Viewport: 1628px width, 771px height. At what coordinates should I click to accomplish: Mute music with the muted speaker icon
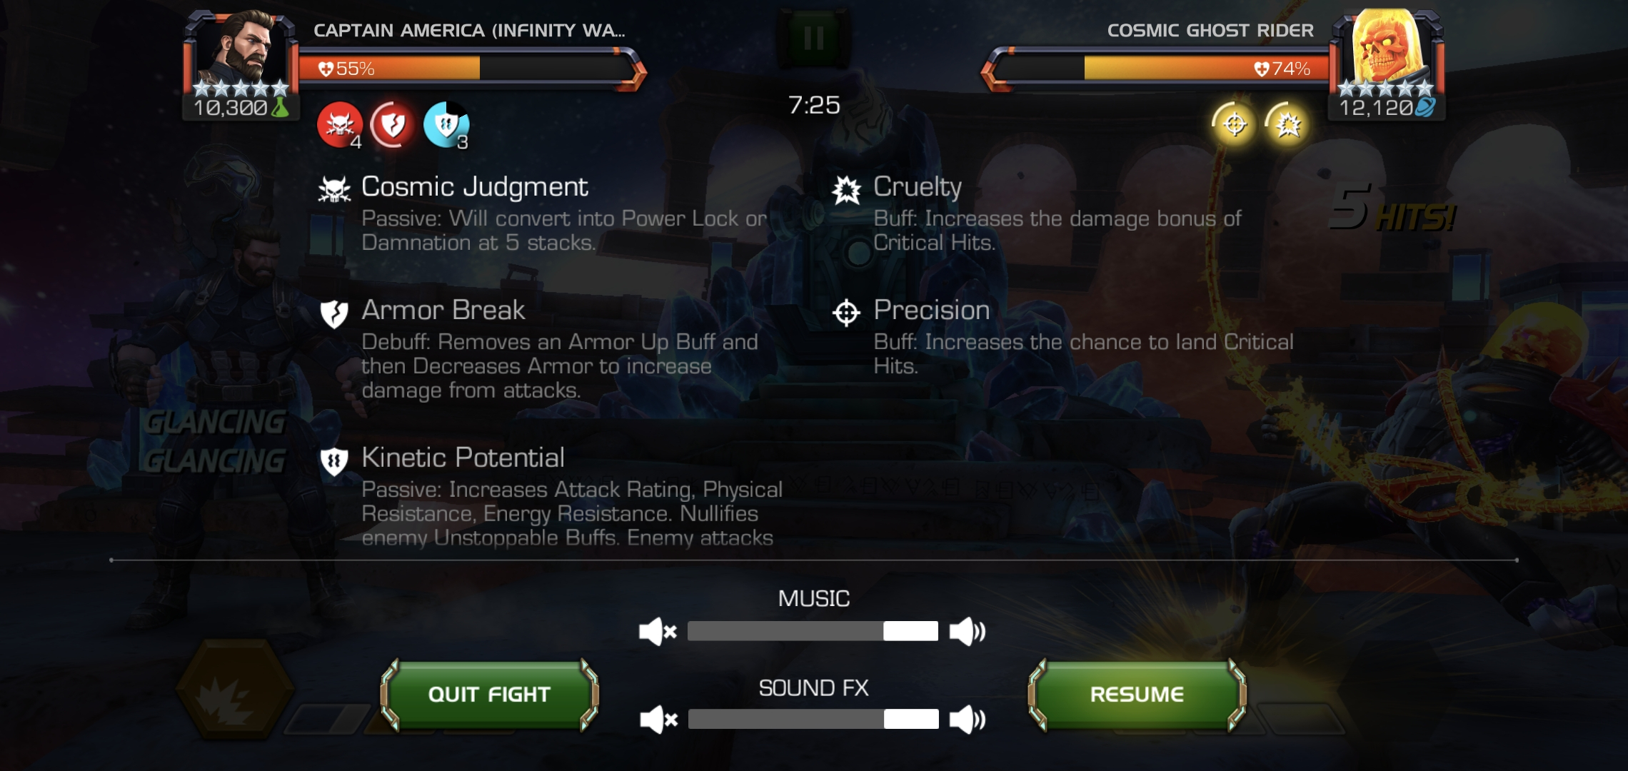click(x=658, y=632)
